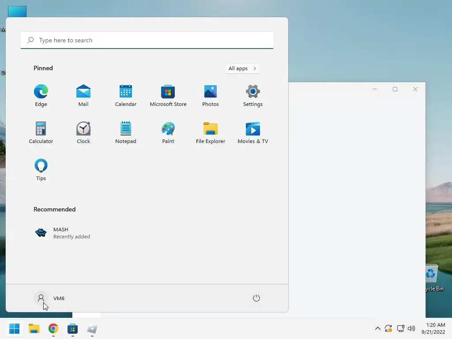
Task: Open the Calendar pinned app
Action: click(126, 96)
